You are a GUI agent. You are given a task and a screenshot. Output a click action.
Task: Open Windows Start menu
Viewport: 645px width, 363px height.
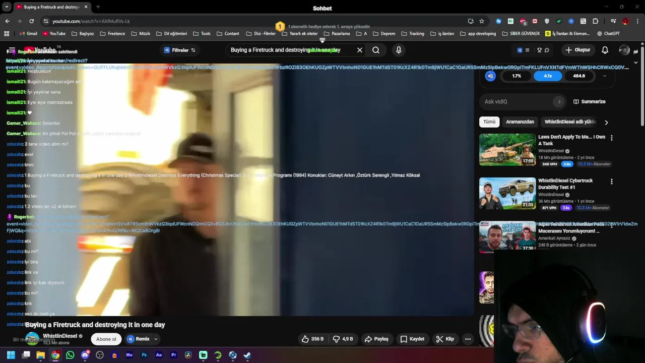11,355
